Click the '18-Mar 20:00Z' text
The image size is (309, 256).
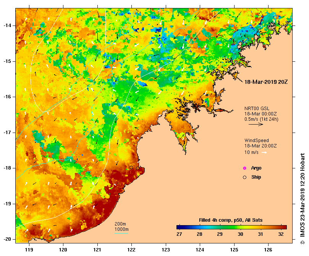click(260, 146)
